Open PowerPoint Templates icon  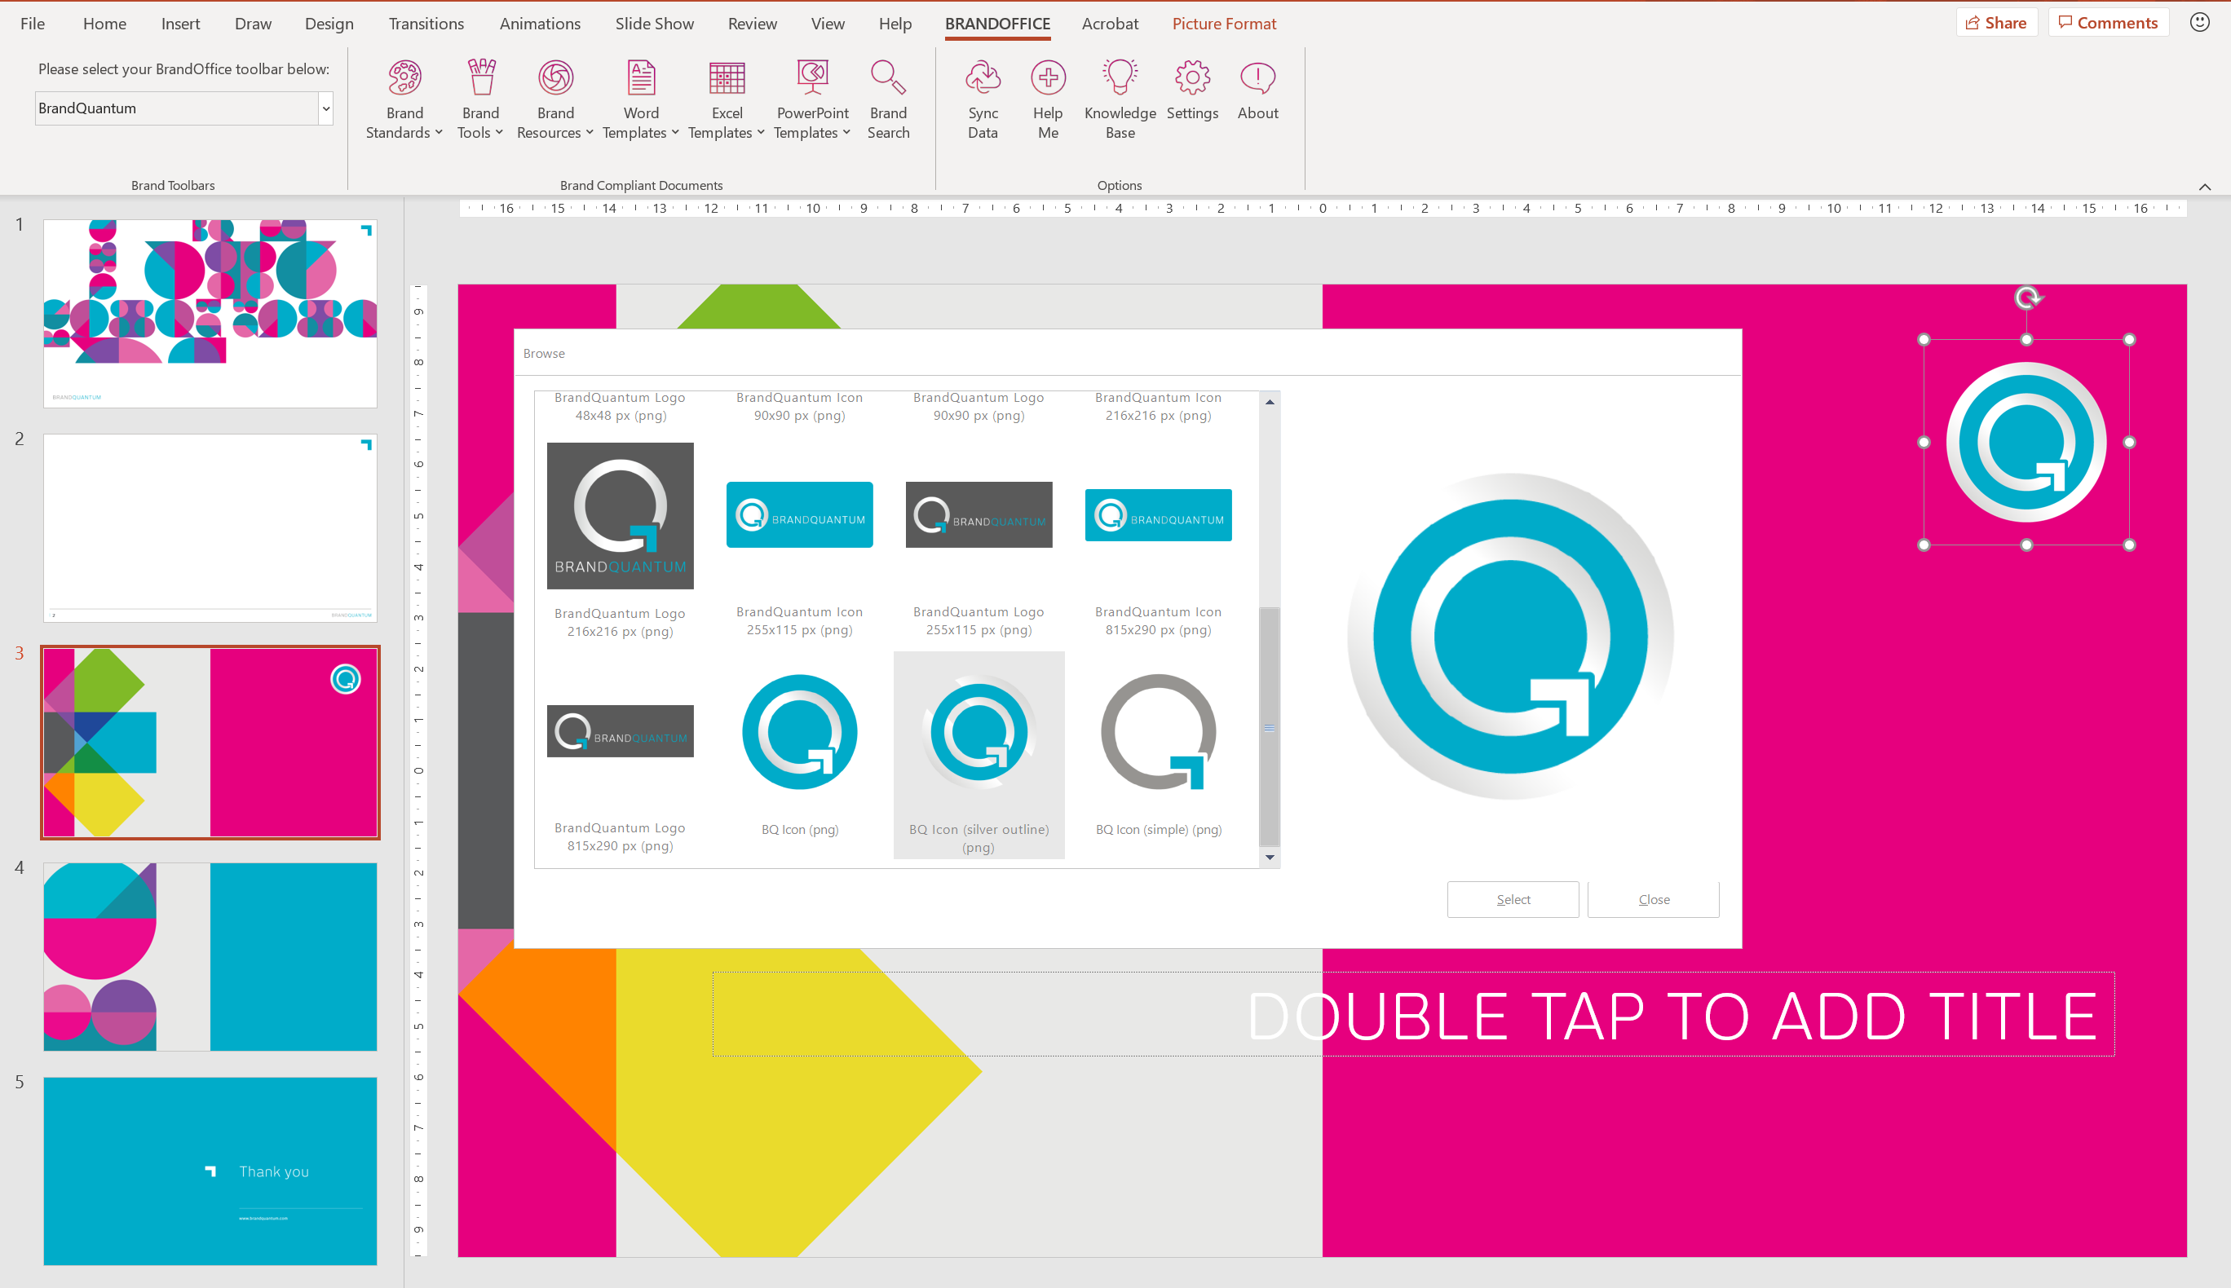pos(812,77)
